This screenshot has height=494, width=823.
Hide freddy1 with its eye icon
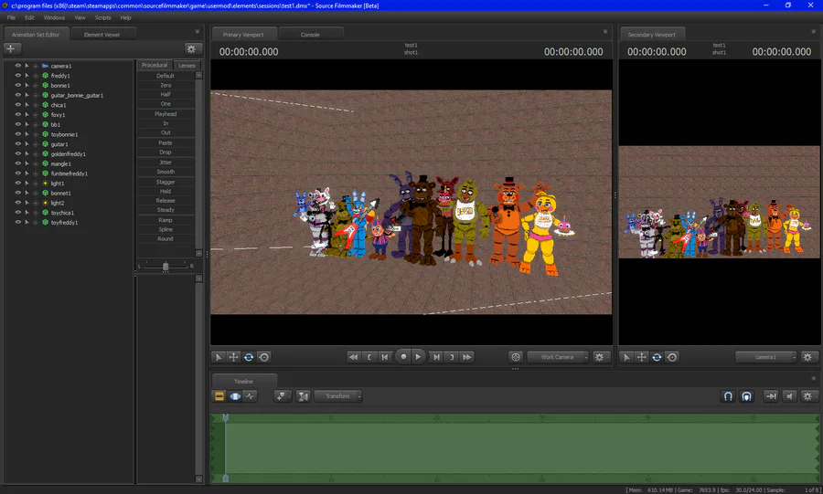pos(18,76)
